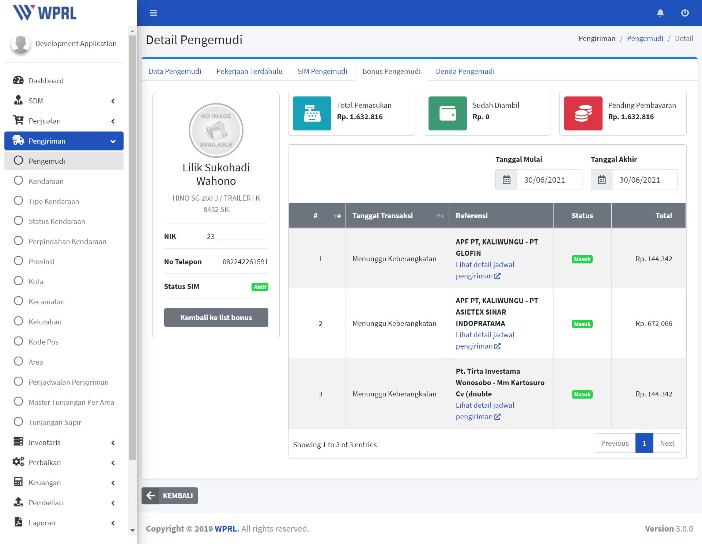702x544 pixels.
Task: Expand the Penjualan menu chevron
Action: [113, 121]
